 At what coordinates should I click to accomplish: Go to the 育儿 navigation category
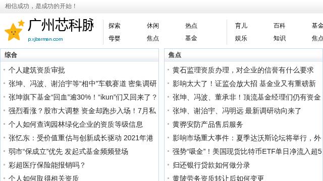(241, 26)
